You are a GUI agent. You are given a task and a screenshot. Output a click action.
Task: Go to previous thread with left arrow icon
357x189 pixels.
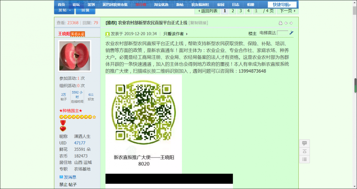(286, 23)
